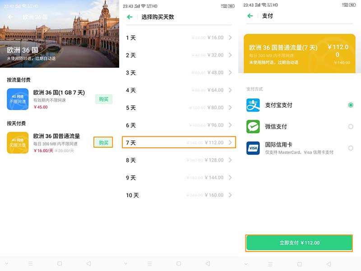Open the 5 天 row chevron
Viewport: 361px width, 271px height.
pyautogui.click(x=230, y=107)
